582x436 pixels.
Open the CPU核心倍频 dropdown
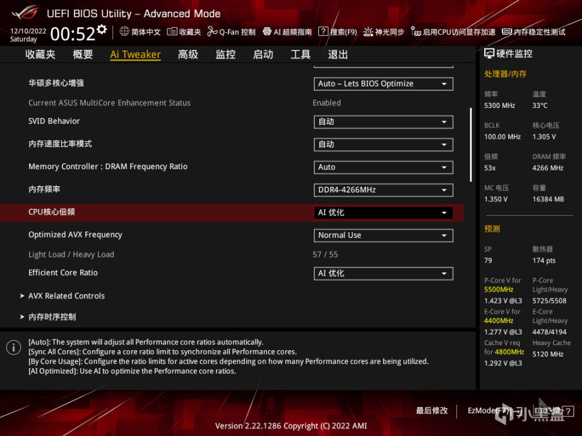[383, 213]
